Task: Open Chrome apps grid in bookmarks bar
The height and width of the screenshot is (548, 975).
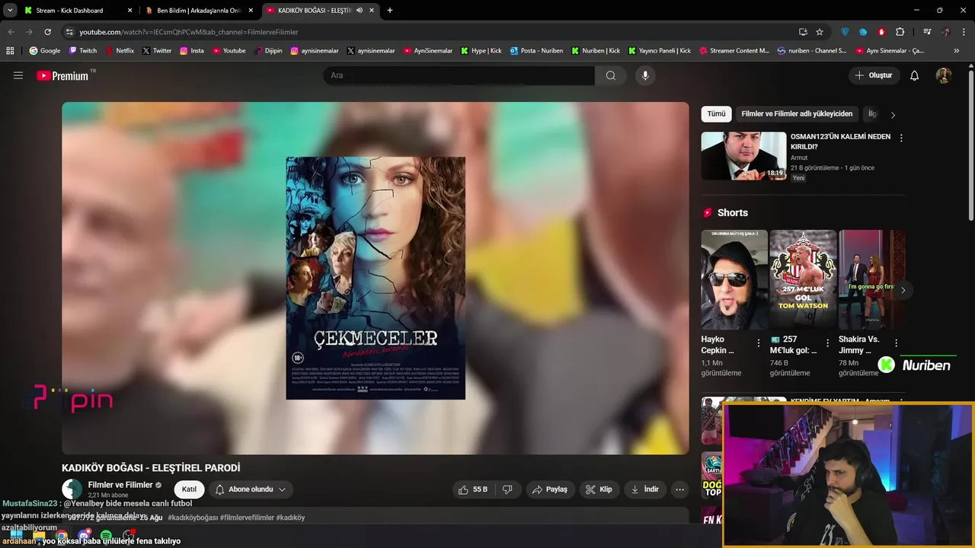Action: tap(10, 51)
